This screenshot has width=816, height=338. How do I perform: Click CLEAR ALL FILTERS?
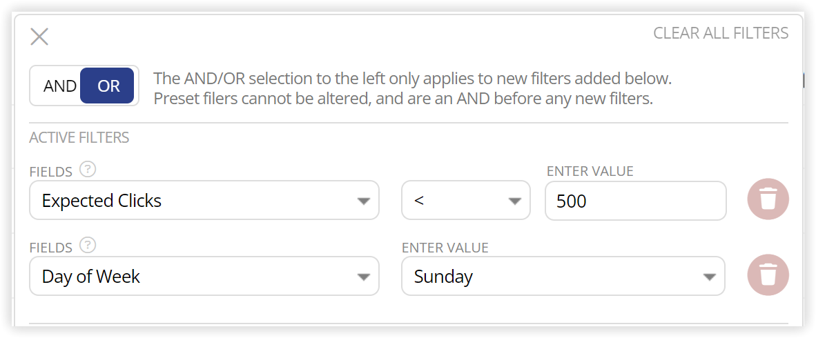pyautogui.click(x=721, y=33)
